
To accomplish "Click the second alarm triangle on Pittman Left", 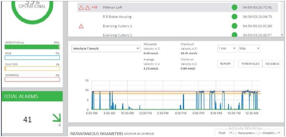I will point(87,7).
